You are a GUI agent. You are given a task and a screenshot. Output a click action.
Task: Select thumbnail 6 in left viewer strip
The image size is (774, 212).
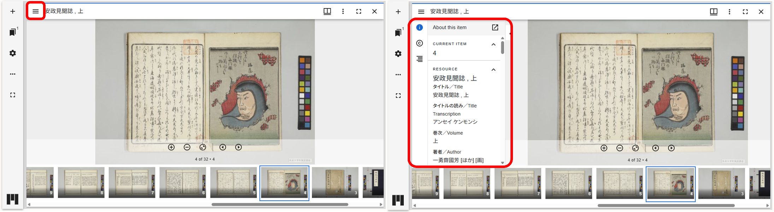(183, 182)
